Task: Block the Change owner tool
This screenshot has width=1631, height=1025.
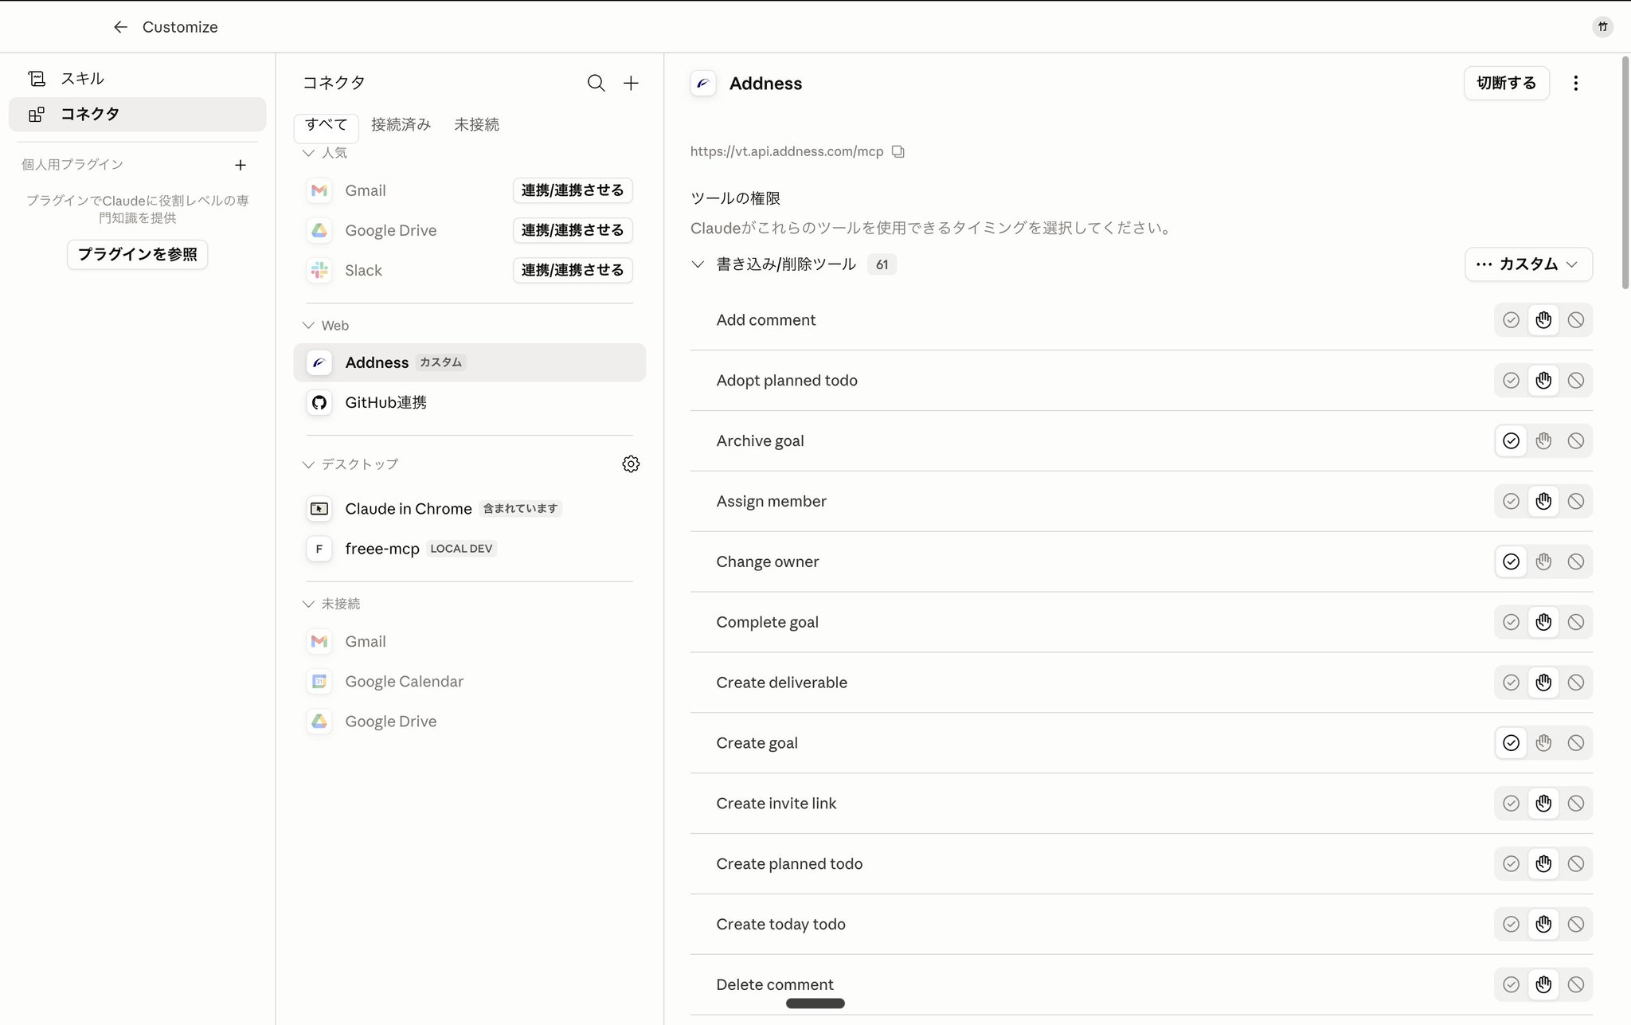Action: click(1575, 561)
